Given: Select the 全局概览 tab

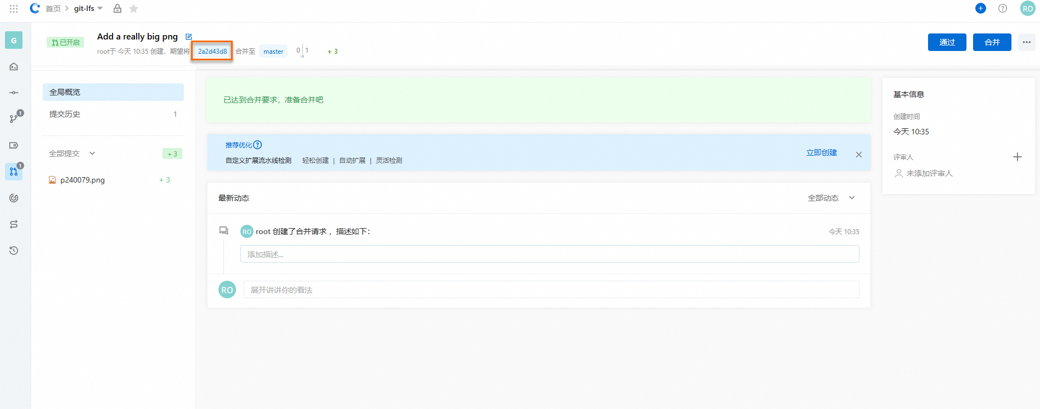Looking at the screenshot, I should pos(113,92).
